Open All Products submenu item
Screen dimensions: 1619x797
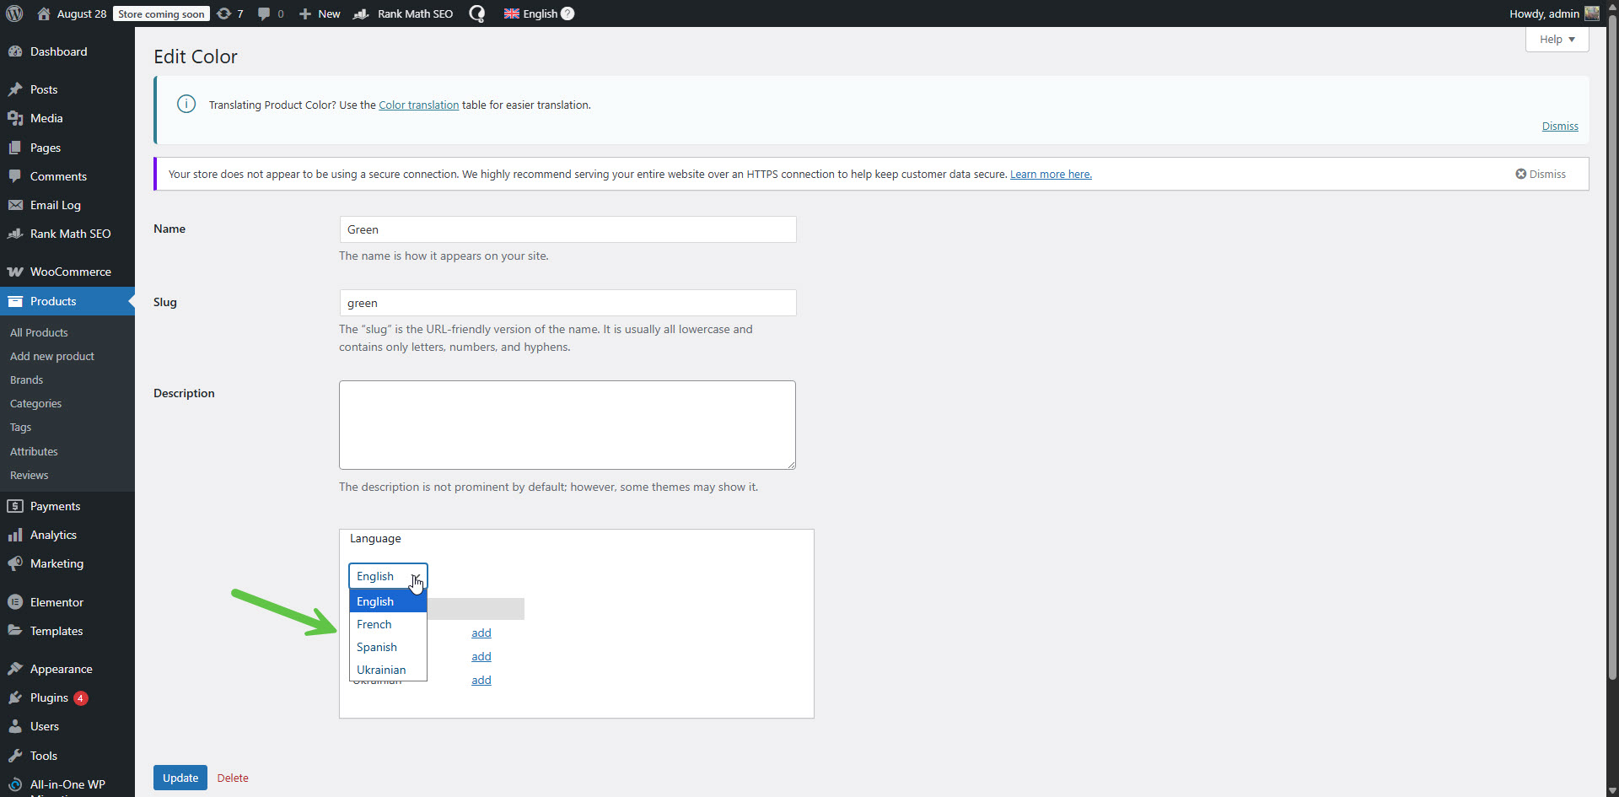pyautogui.click(x=39, y=332)
